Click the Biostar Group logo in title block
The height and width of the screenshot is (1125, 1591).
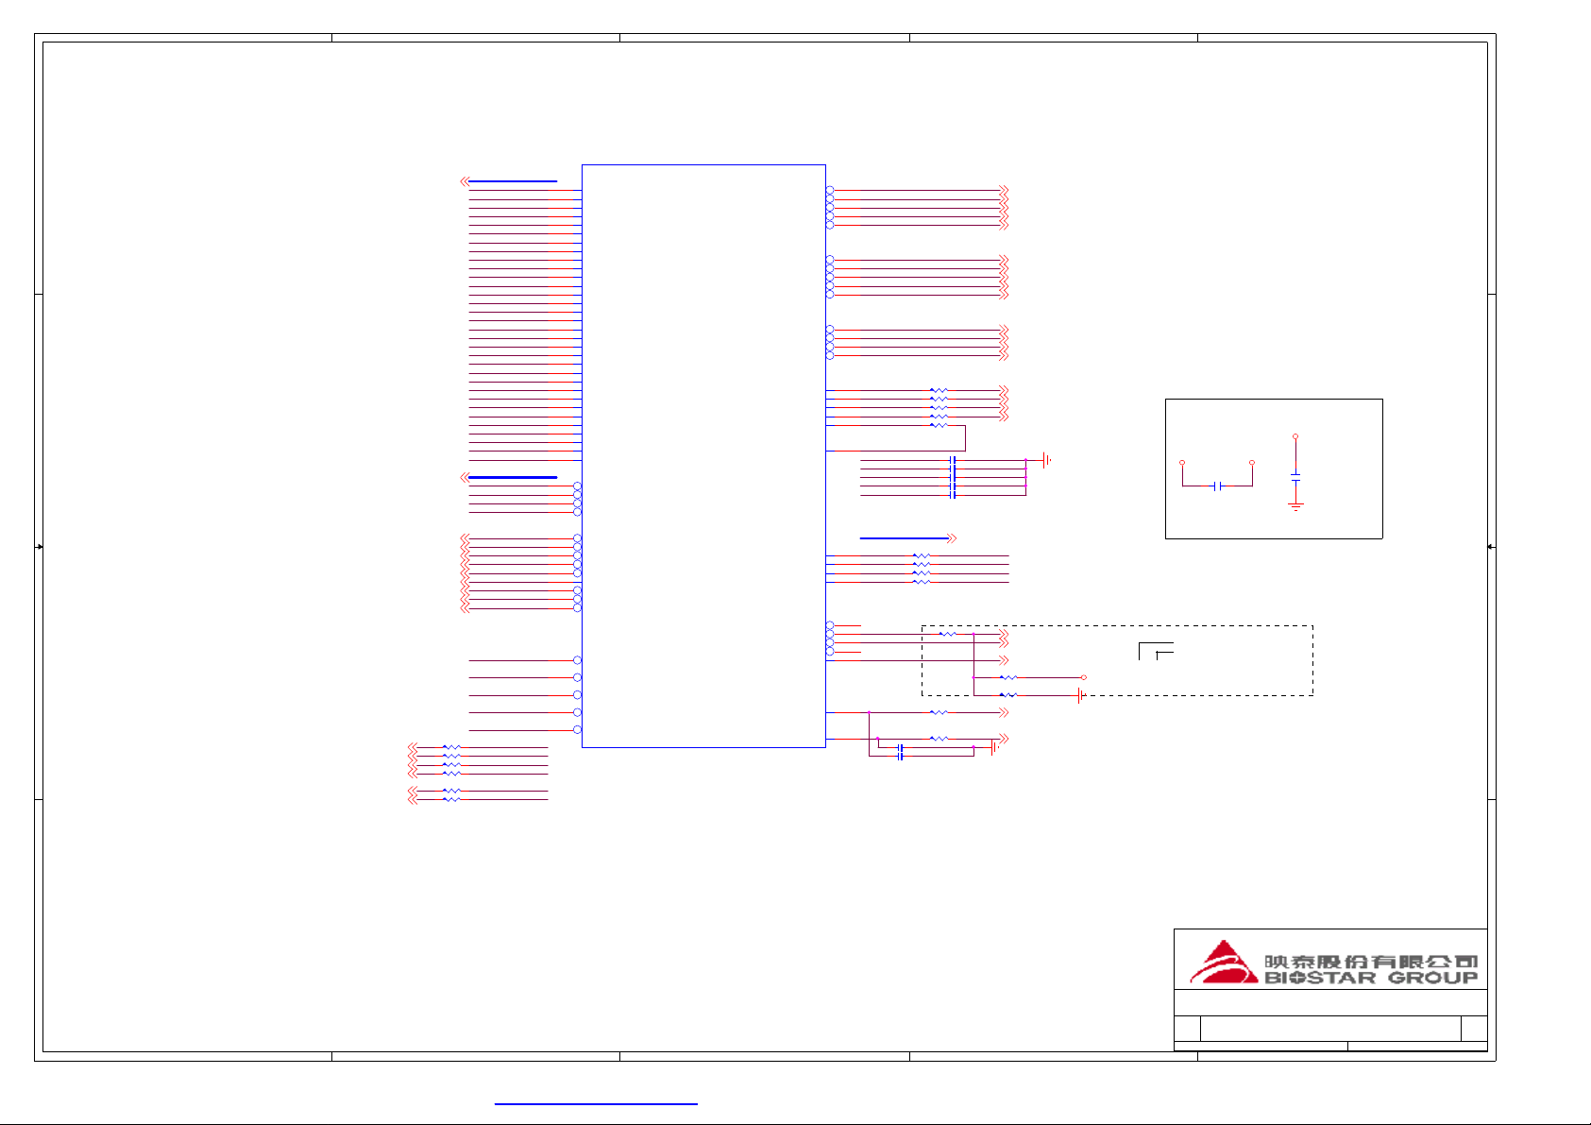coord(1333,963)
